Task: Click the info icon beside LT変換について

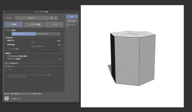Action: [x=7, y=98]
